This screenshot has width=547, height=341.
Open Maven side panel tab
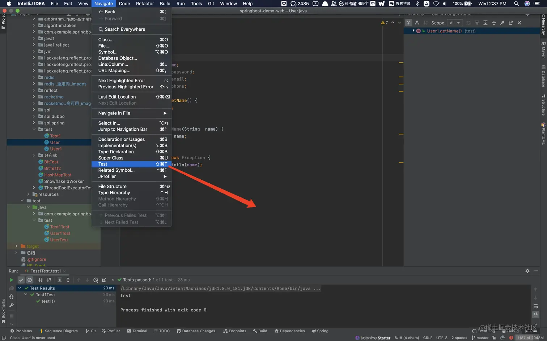(543, 50)
